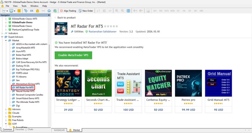This screenshot has width=252, height=133.
Task: Open a new chart from the toolbar icon
Action: point(4,11)
